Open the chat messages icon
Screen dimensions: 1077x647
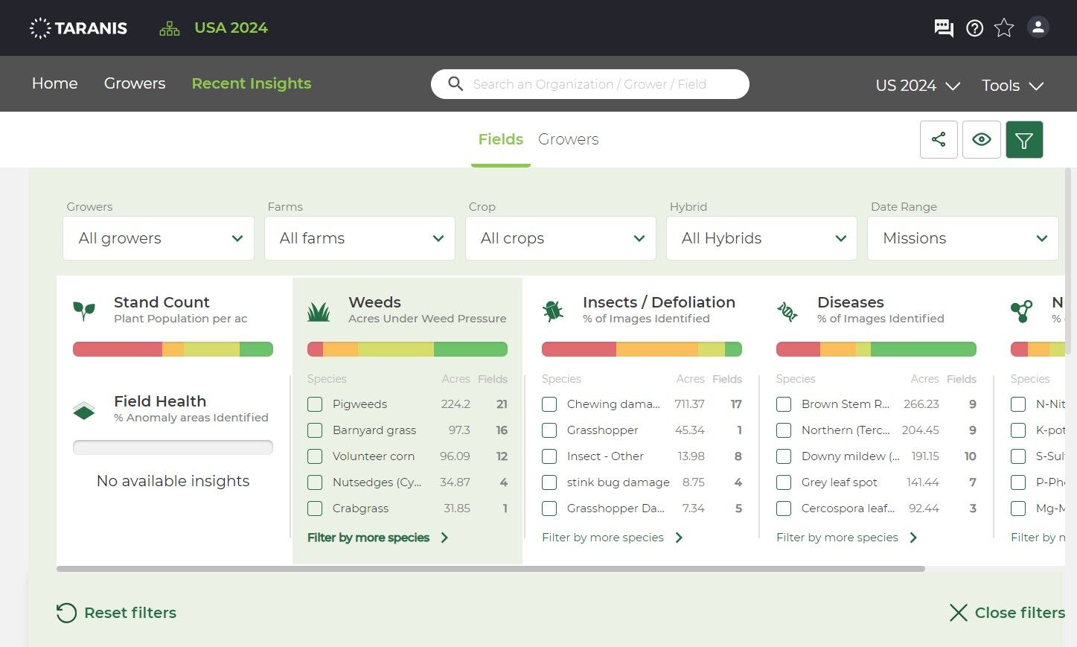944,28
